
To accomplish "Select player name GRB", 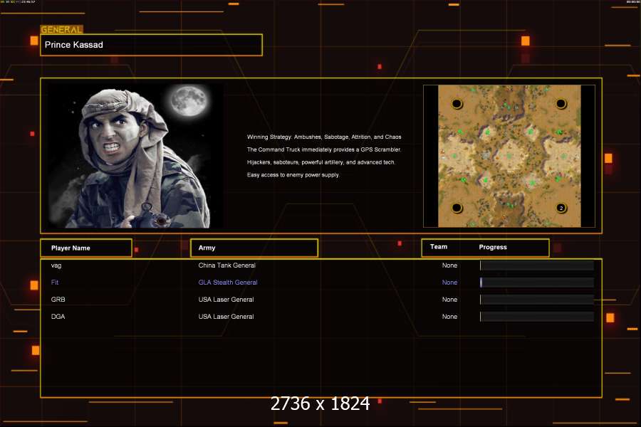I will point(58,300).
